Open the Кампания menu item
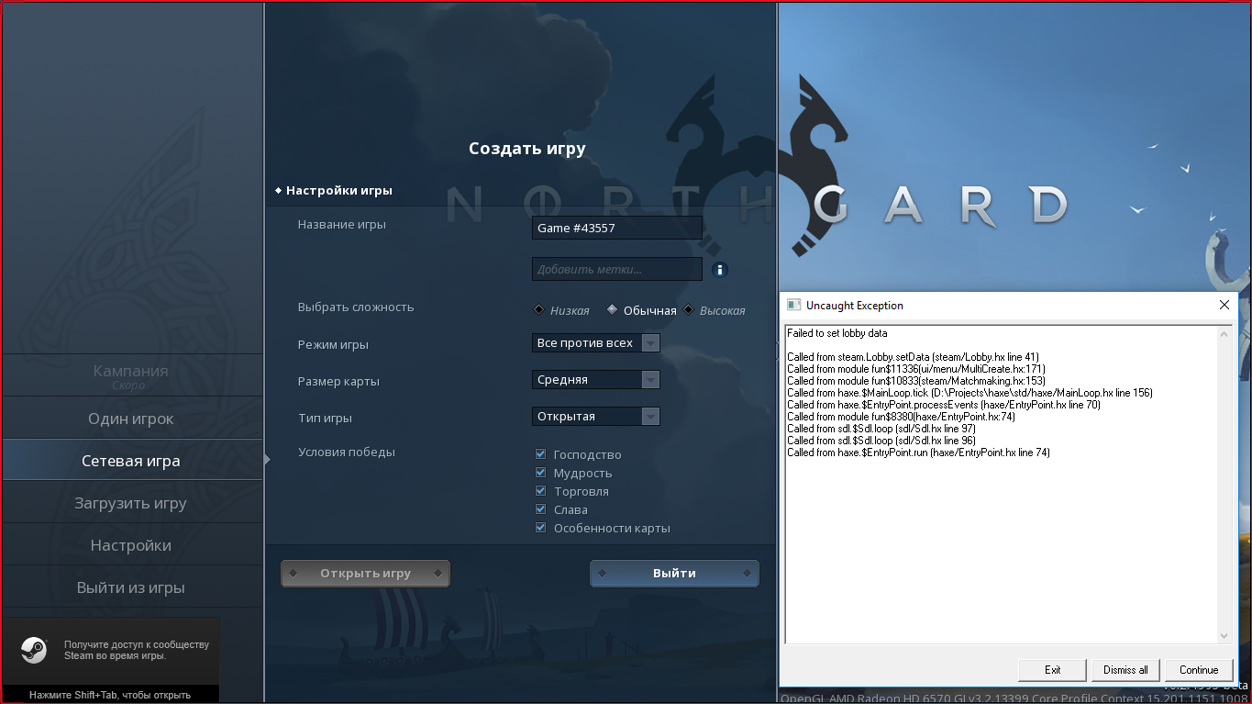1252x704 pixels. click(131, 375)
